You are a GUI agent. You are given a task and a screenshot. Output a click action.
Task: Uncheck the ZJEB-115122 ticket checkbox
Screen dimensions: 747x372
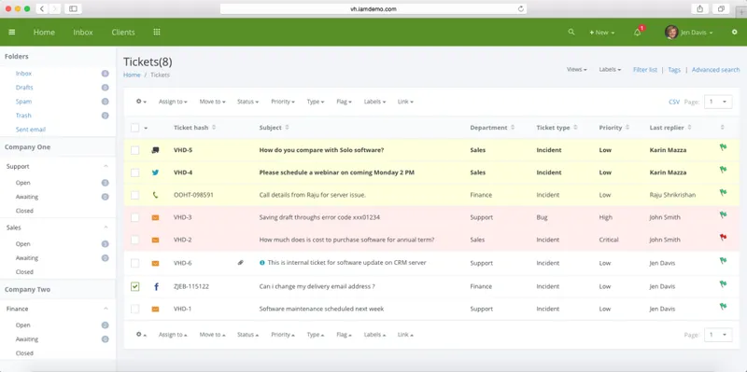click(x=134, y=286)
